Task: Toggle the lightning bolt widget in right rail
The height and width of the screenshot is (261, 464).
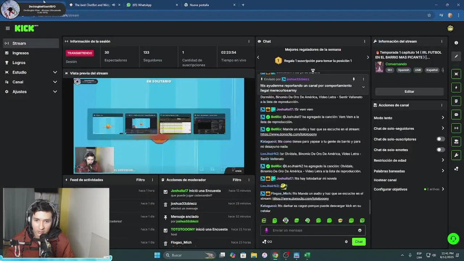Action: (456, 88)
